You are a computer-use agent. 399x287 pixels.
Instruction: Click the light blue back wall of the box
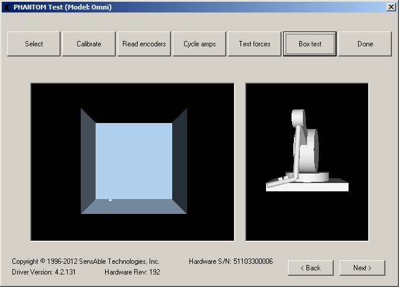coord(134,160)
